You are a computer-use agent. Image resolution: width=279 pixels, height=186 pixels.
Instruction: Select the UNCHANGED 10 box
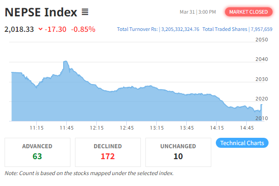(178, 152)
